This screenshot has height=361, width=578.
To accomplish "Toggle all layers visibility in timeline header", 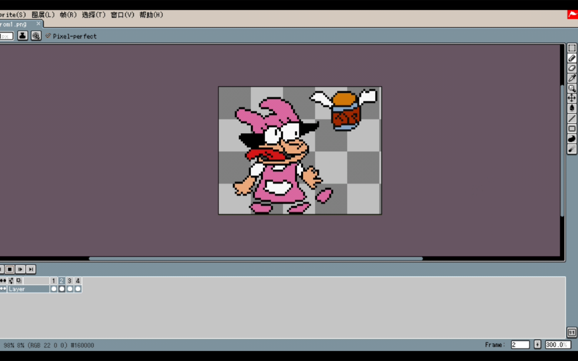I will tap(3, 280).
